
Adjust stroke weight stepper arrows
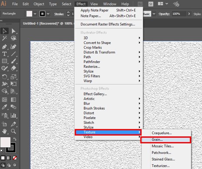click(68, 14)
